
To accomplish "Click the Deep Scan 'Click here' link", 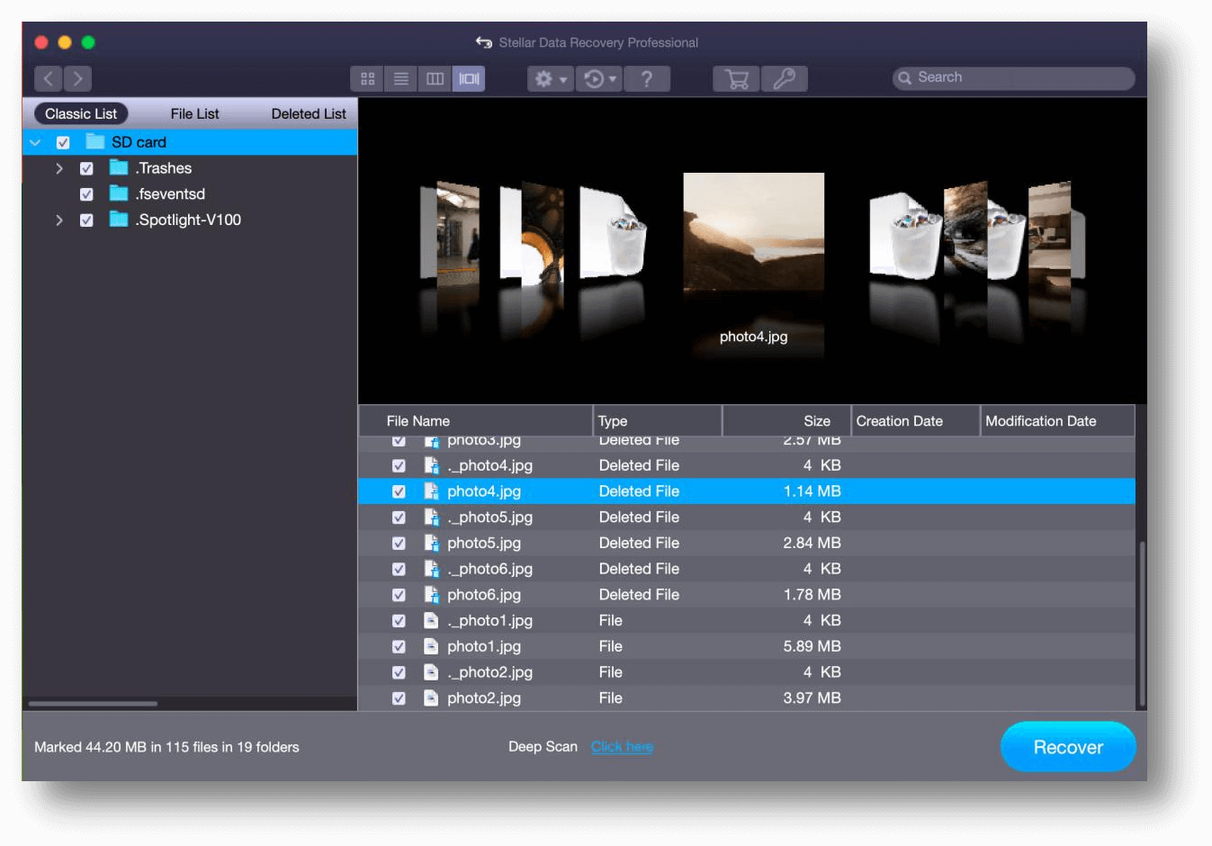I will click(x=622, y=746).
